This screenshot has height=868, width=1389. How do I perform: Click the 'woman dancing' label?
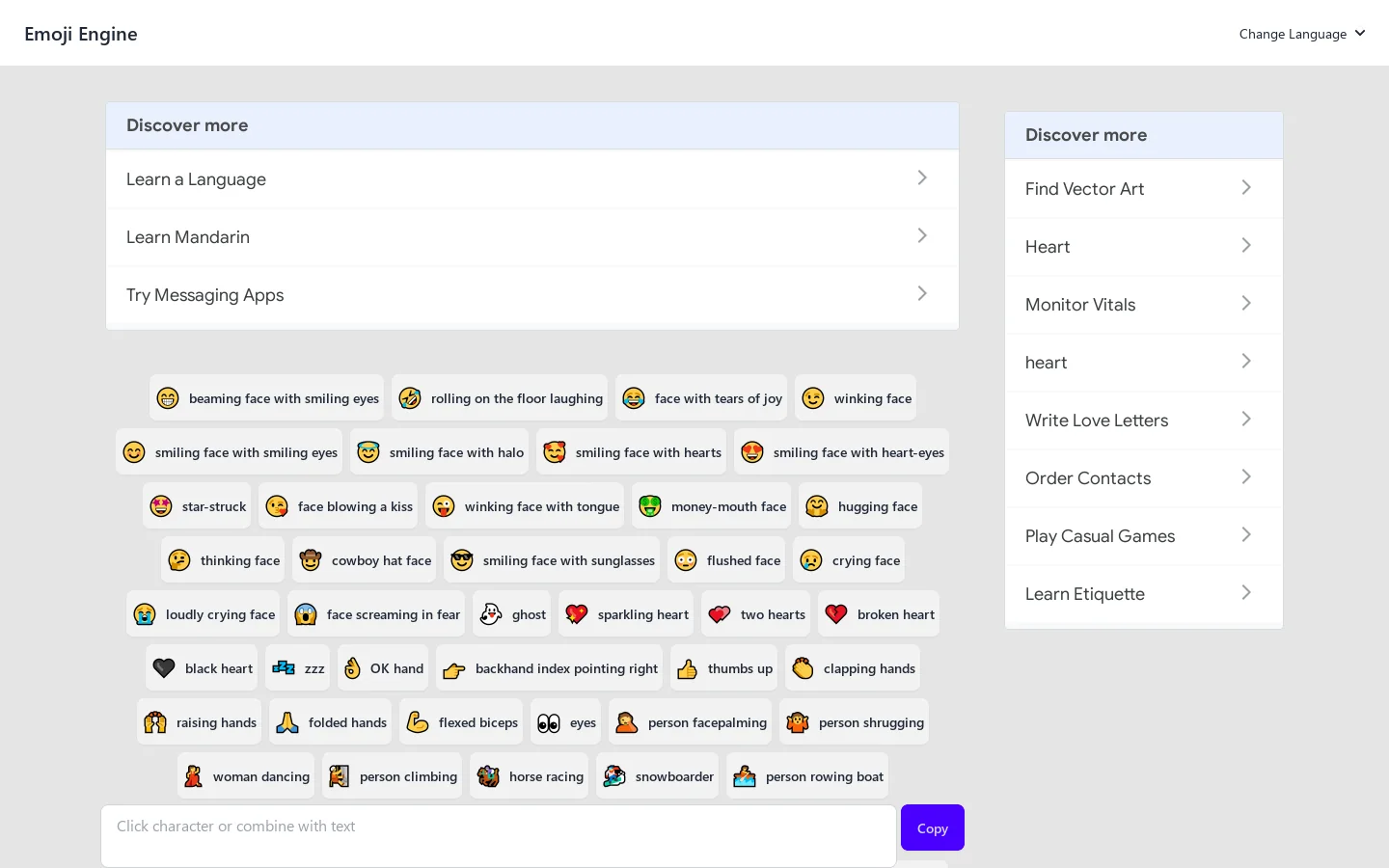261,776
